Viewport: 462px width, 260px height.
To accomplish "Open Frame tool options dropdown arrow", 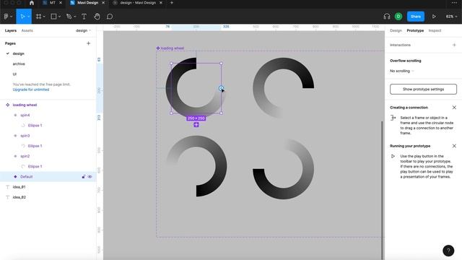I will point(44,17).
